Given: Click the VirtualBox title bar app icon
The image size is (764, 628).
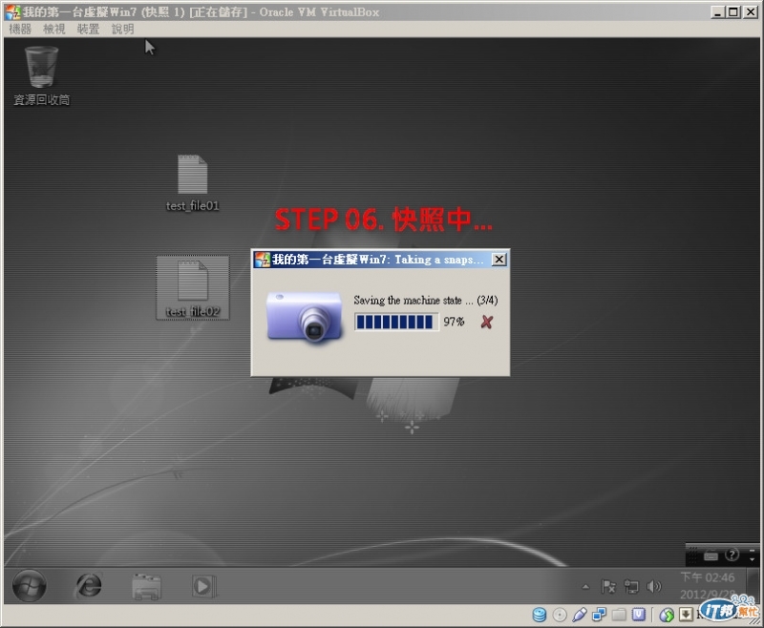Looking at the screenshot, I should (x=12, y=12).
